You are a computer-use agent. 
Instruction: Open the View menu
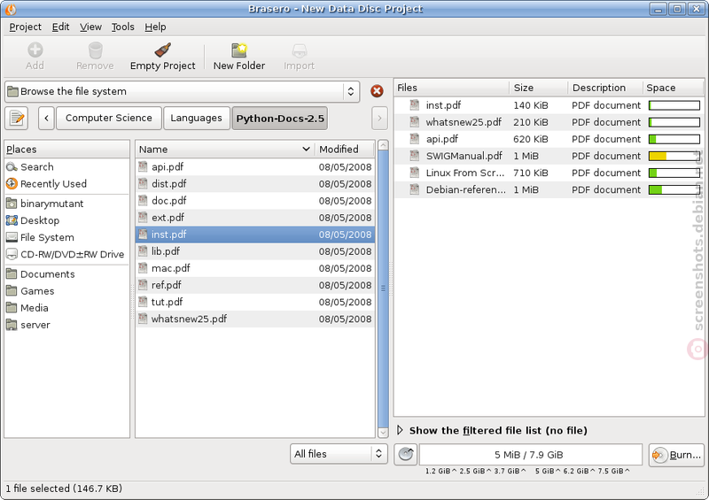point(90,27)
